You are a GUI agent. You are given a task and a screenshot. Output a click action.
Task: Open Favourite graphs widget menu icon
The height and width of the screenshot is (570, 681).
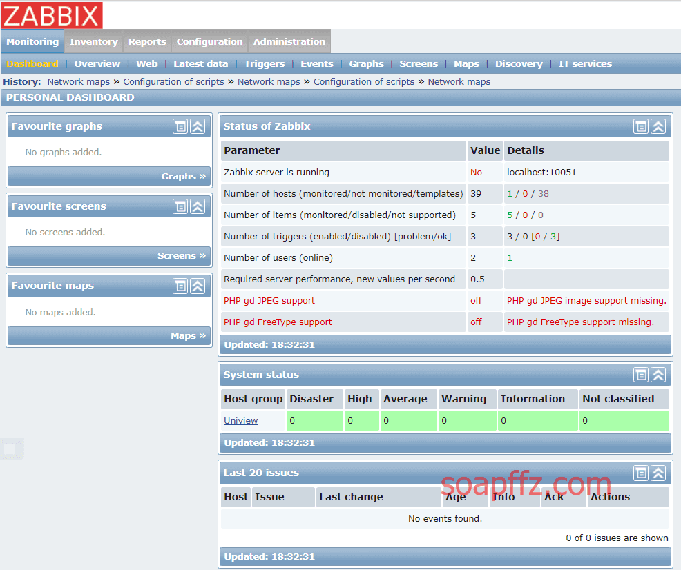[x=180, y=126]
